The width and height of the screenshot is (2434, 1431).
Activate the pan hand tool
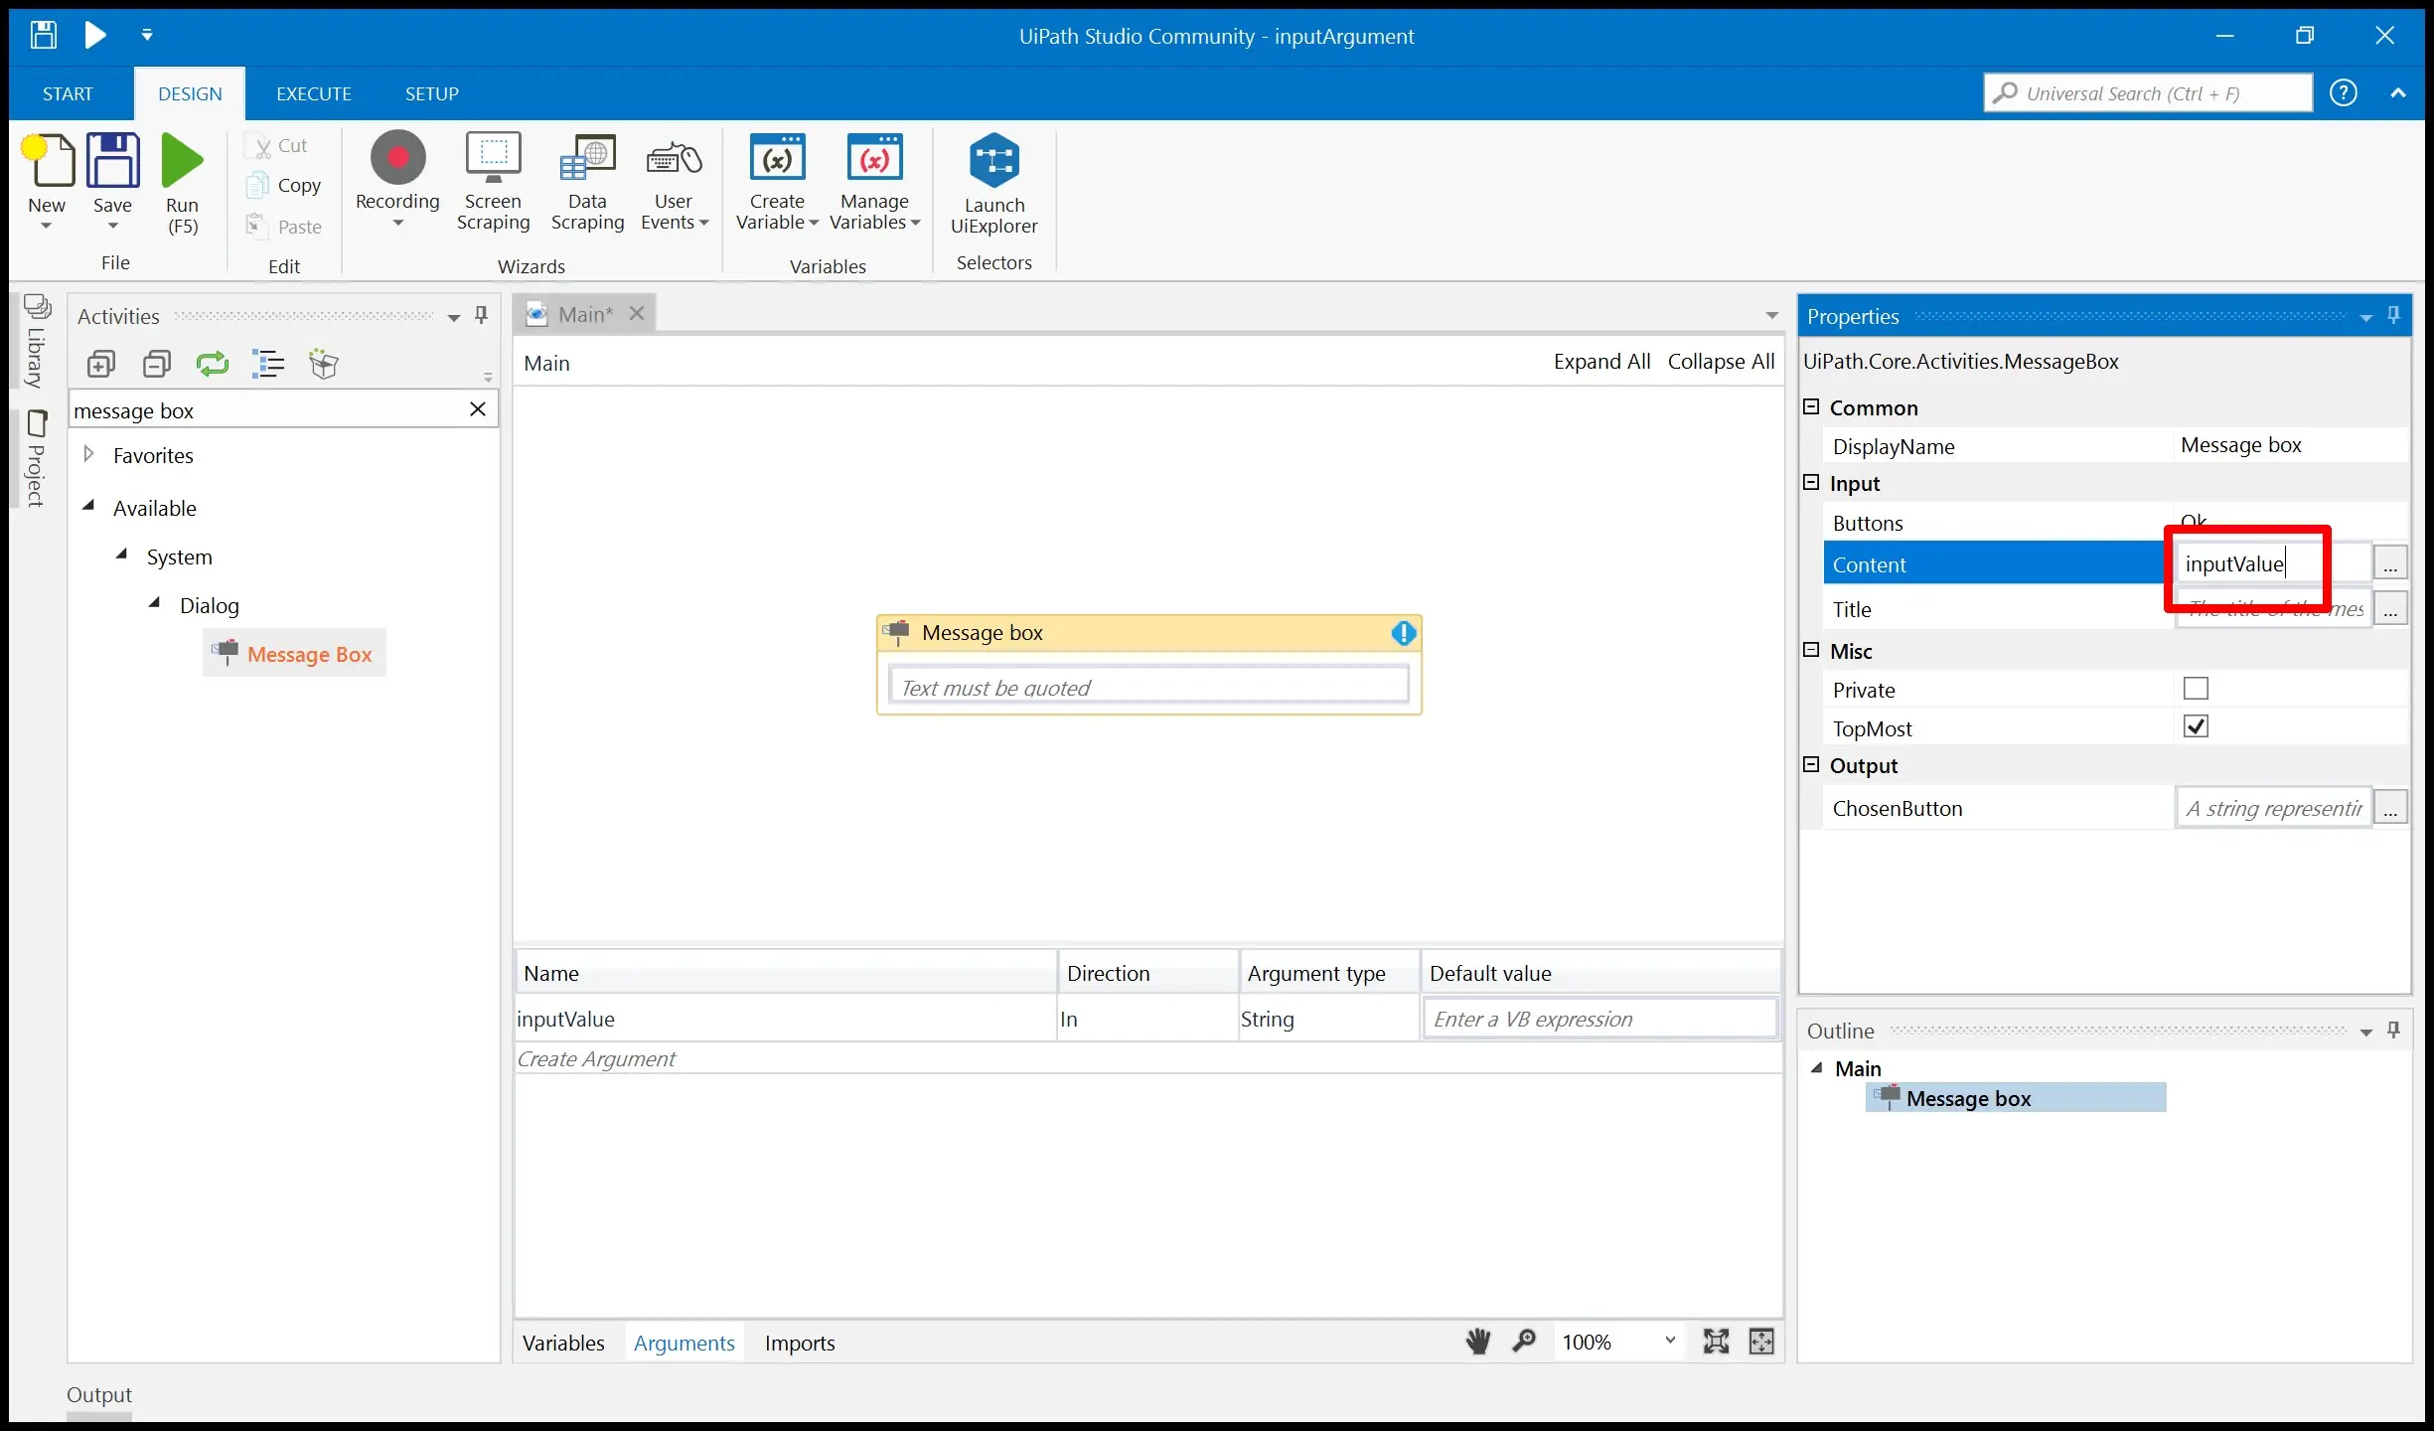(1477, 1342)
